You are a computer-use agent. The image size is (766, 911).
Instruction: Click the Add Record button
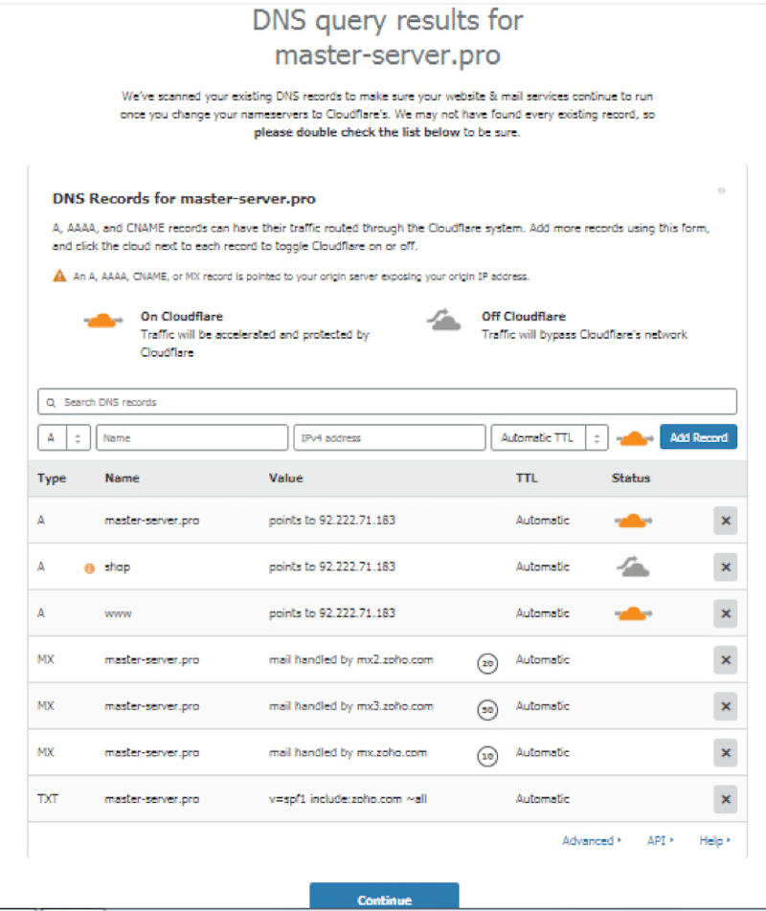[698, 437]
